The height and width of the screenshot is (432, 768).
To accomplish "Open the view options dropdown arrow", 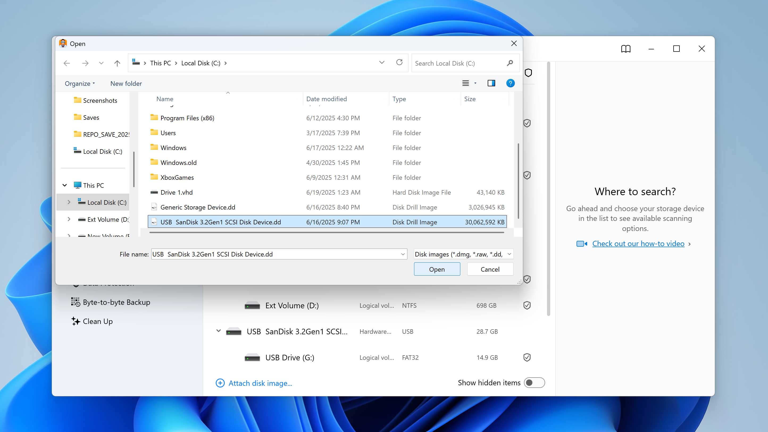I will click(x=475, y=83).
